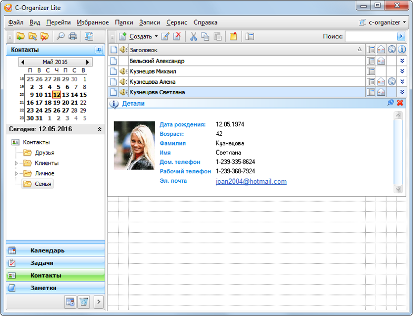The image size is (413, 316).
Task: Collapse the Сегодня date header chevron
Action: 99,129
